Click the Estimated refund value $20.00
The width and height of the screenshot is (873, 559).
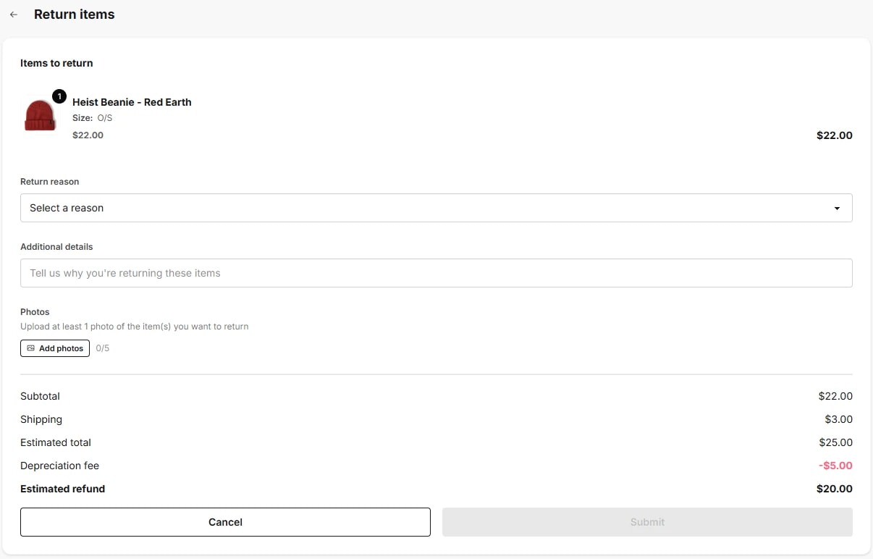coord(835,489)
